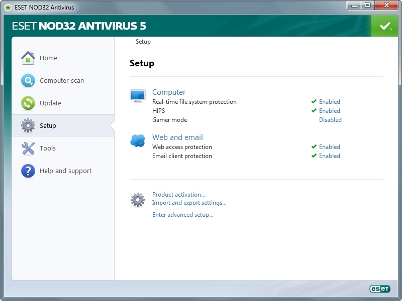The height and width of the screenshot is (301, 402).
Task: Click the Tools wrench icon
Action: click(x=28, y=148)
